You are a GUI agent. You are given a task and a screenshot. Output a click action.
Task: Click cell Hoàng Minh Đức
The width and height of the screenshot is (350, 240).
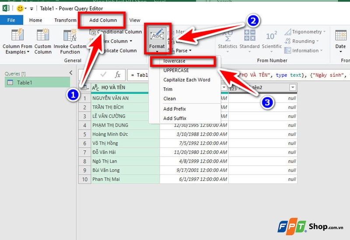click(125, 134)
